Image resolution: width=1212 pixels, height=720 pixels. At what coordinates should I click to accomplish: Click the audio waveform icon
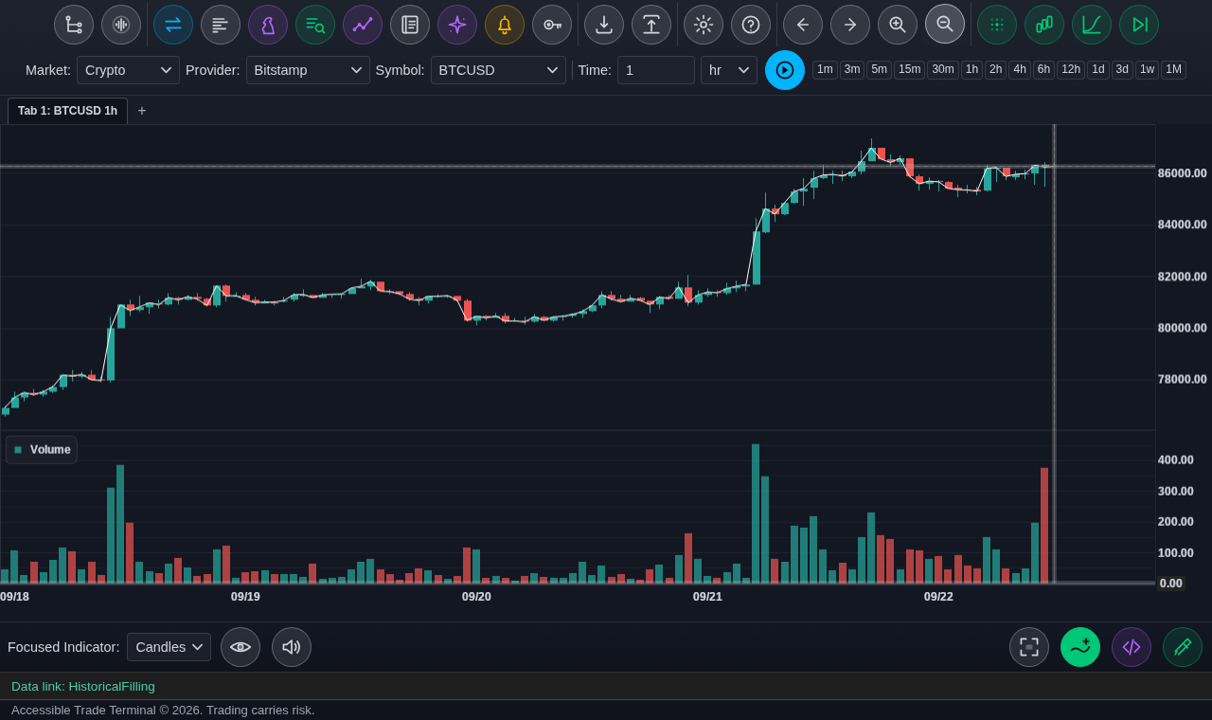(x=121, y=25)
